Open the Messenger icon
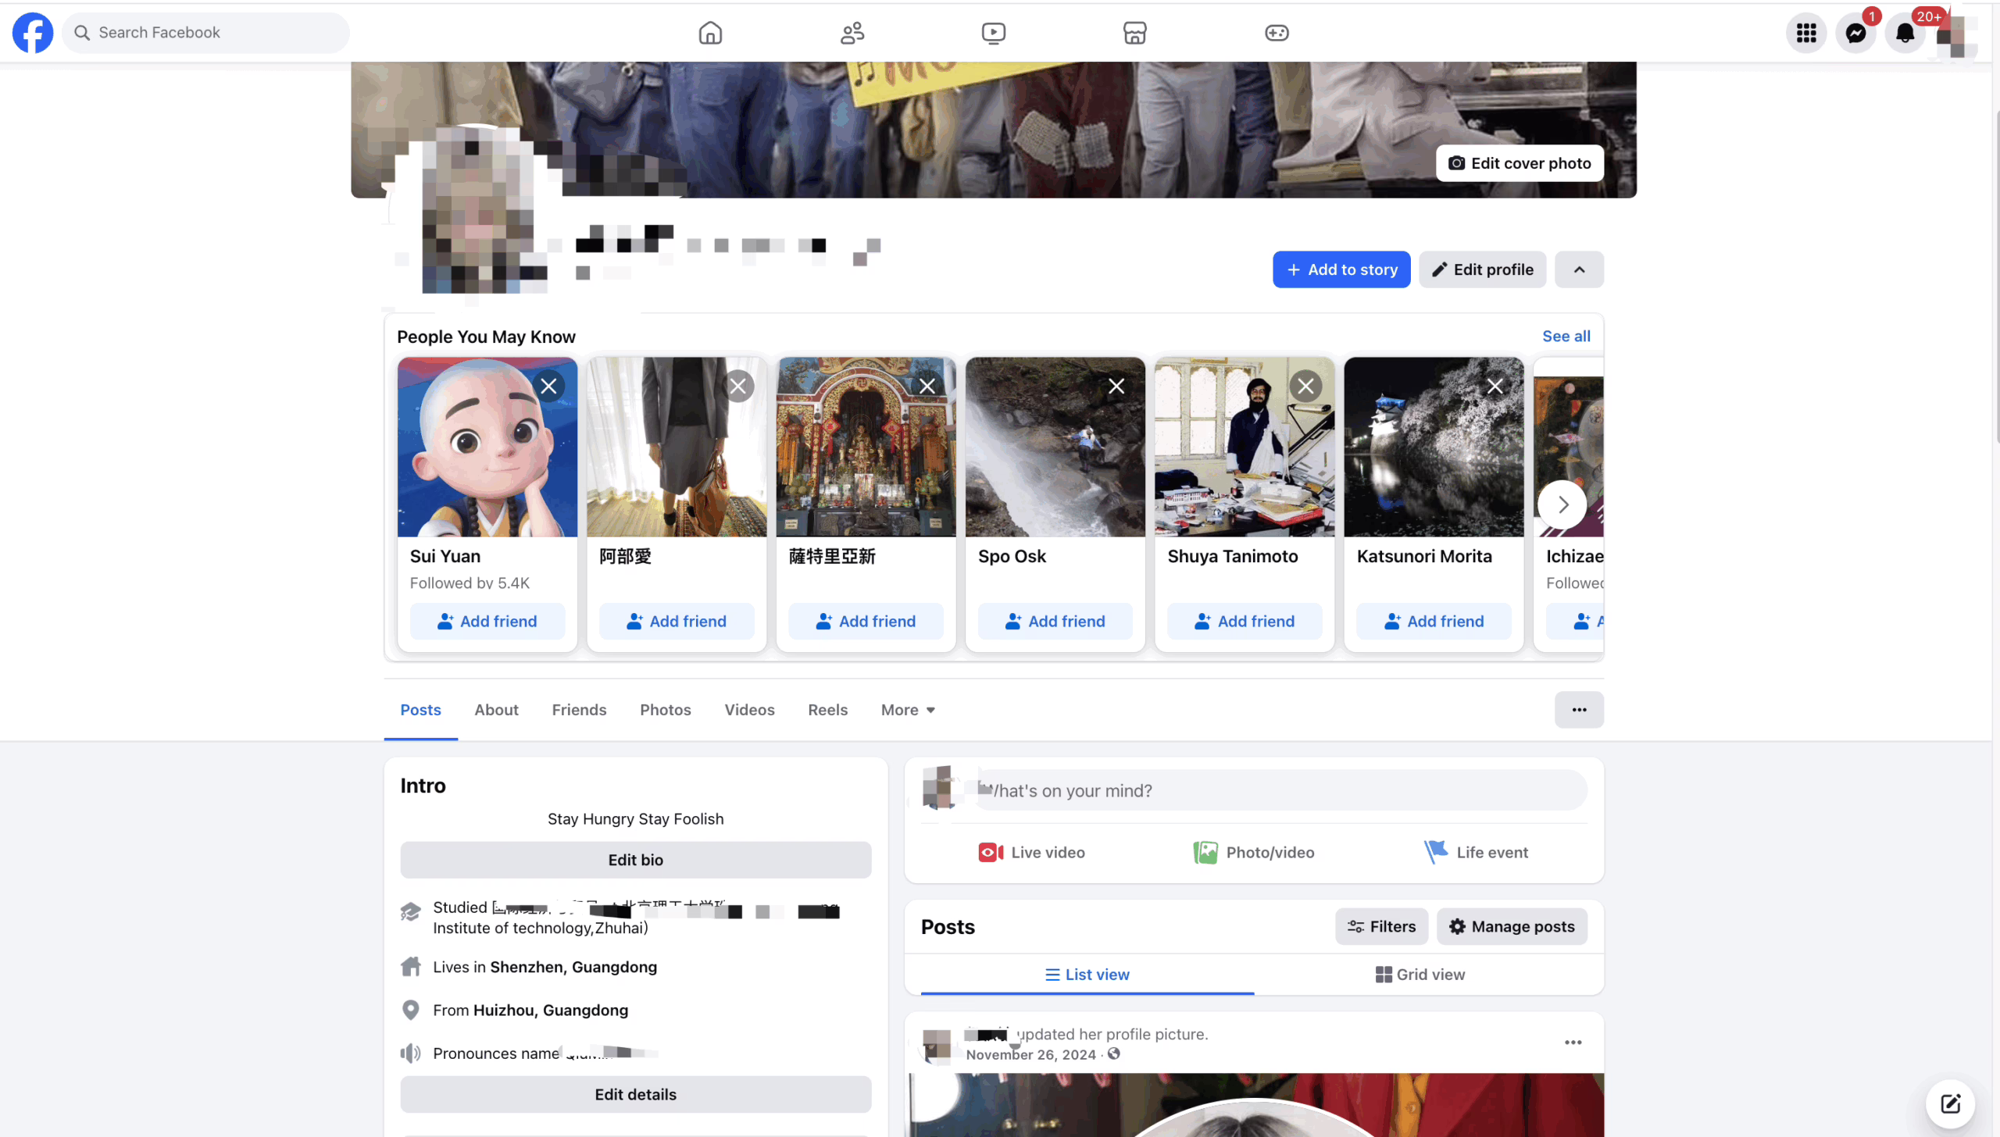This screenshot has height=1137, width=2000. [1855, 33]
